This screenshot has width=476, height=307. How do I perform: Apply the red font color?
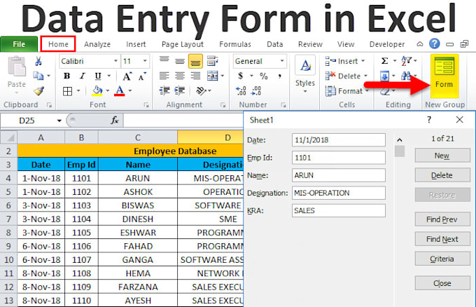pyautogui.click(x=120, y=91)
